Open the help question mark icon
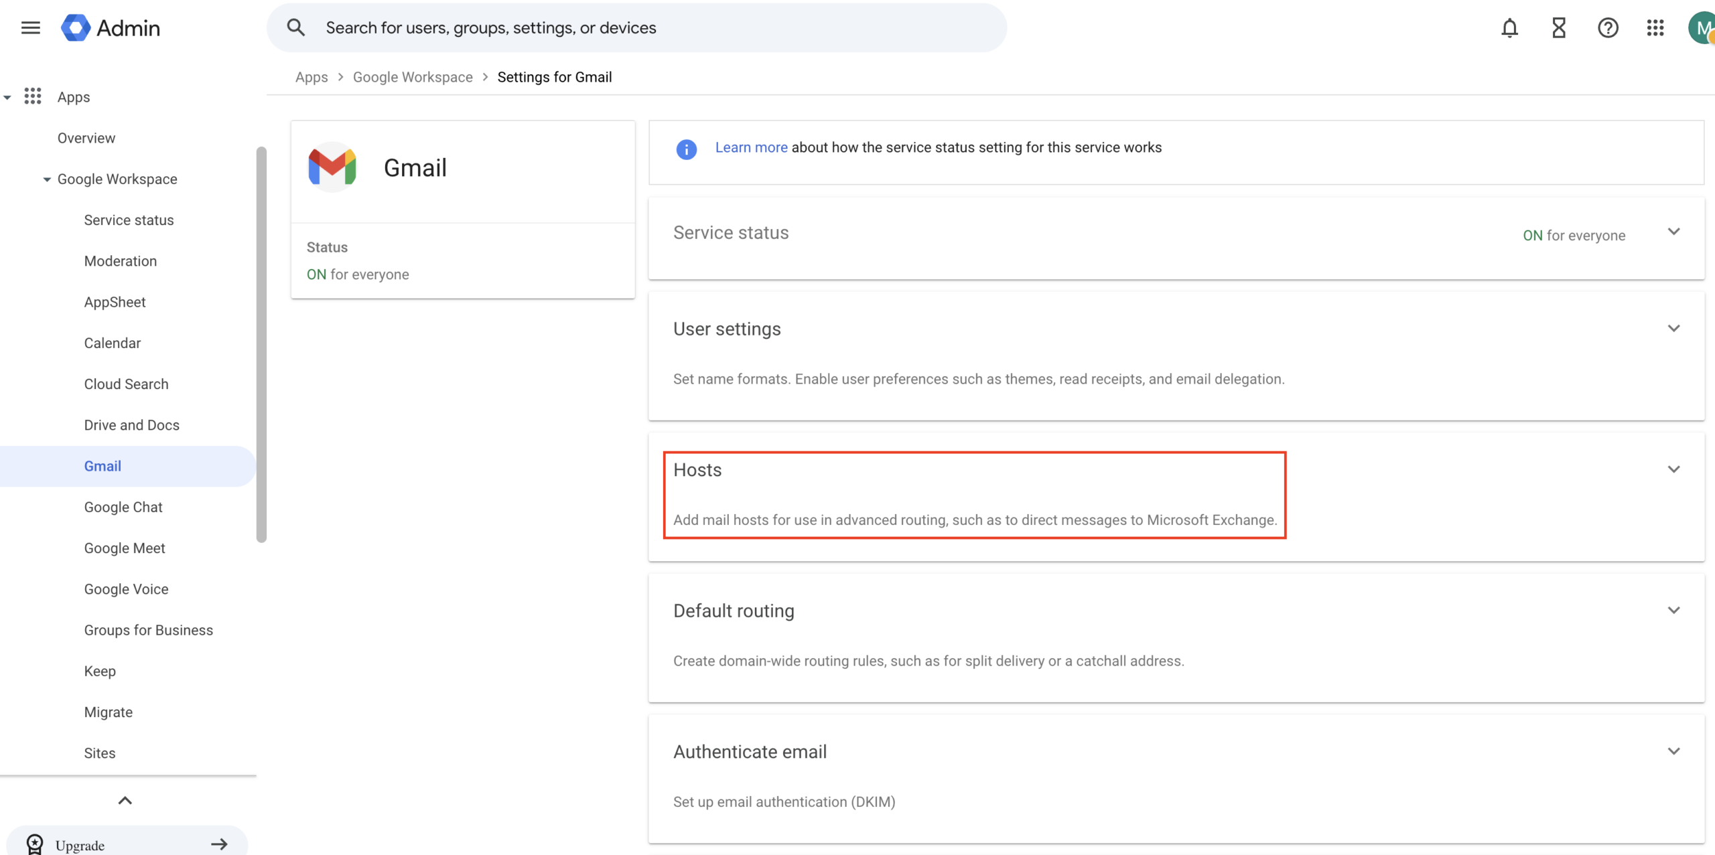Image resolution: width=1715 pixels, height=855 pixels. (1608, 27)
